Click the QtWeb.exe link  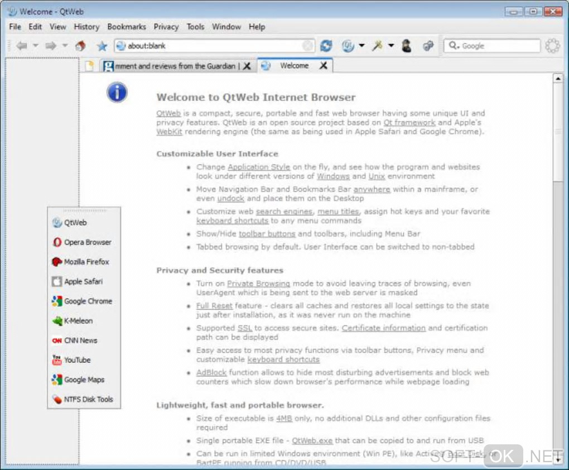pyautogui.click(x=312, y=440)
